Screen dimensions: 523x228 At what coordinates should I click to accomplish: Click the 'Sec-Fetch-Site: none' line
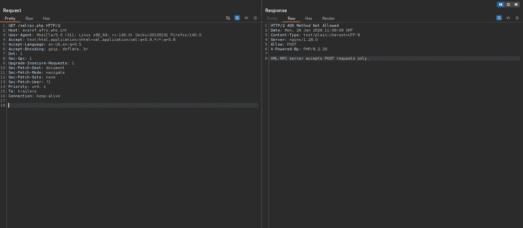tap(32, 77)
